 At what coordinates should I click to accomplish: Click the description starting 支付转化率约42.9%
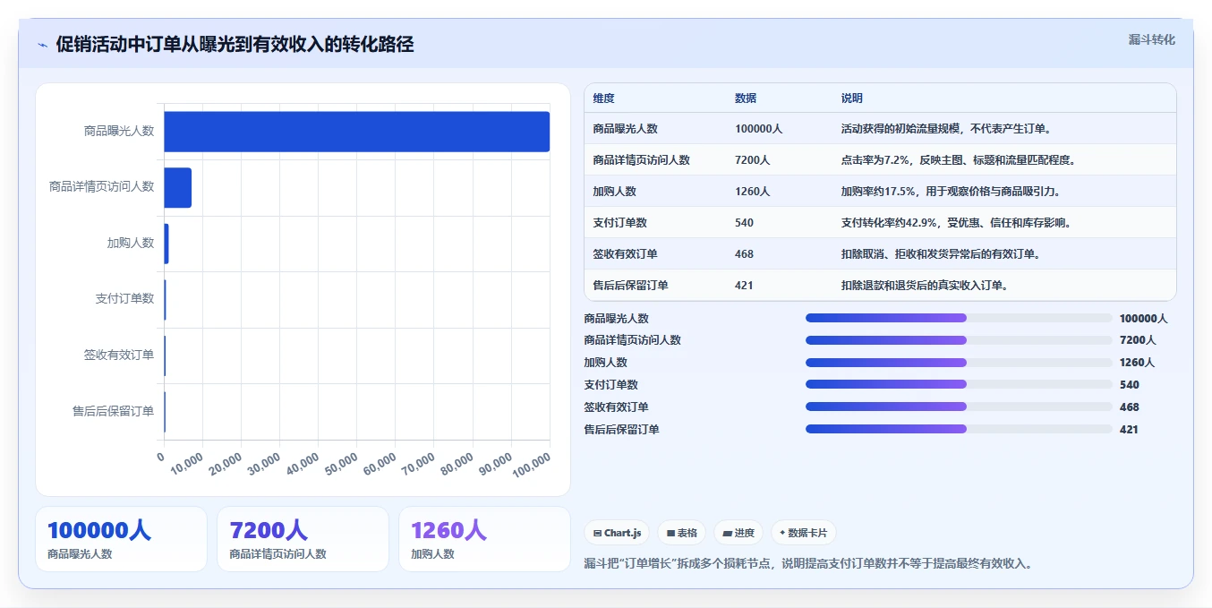pyautogui.click(x=956, y=223)
